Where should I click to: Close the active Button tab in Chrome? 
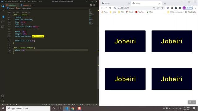[x=160, y=3]
